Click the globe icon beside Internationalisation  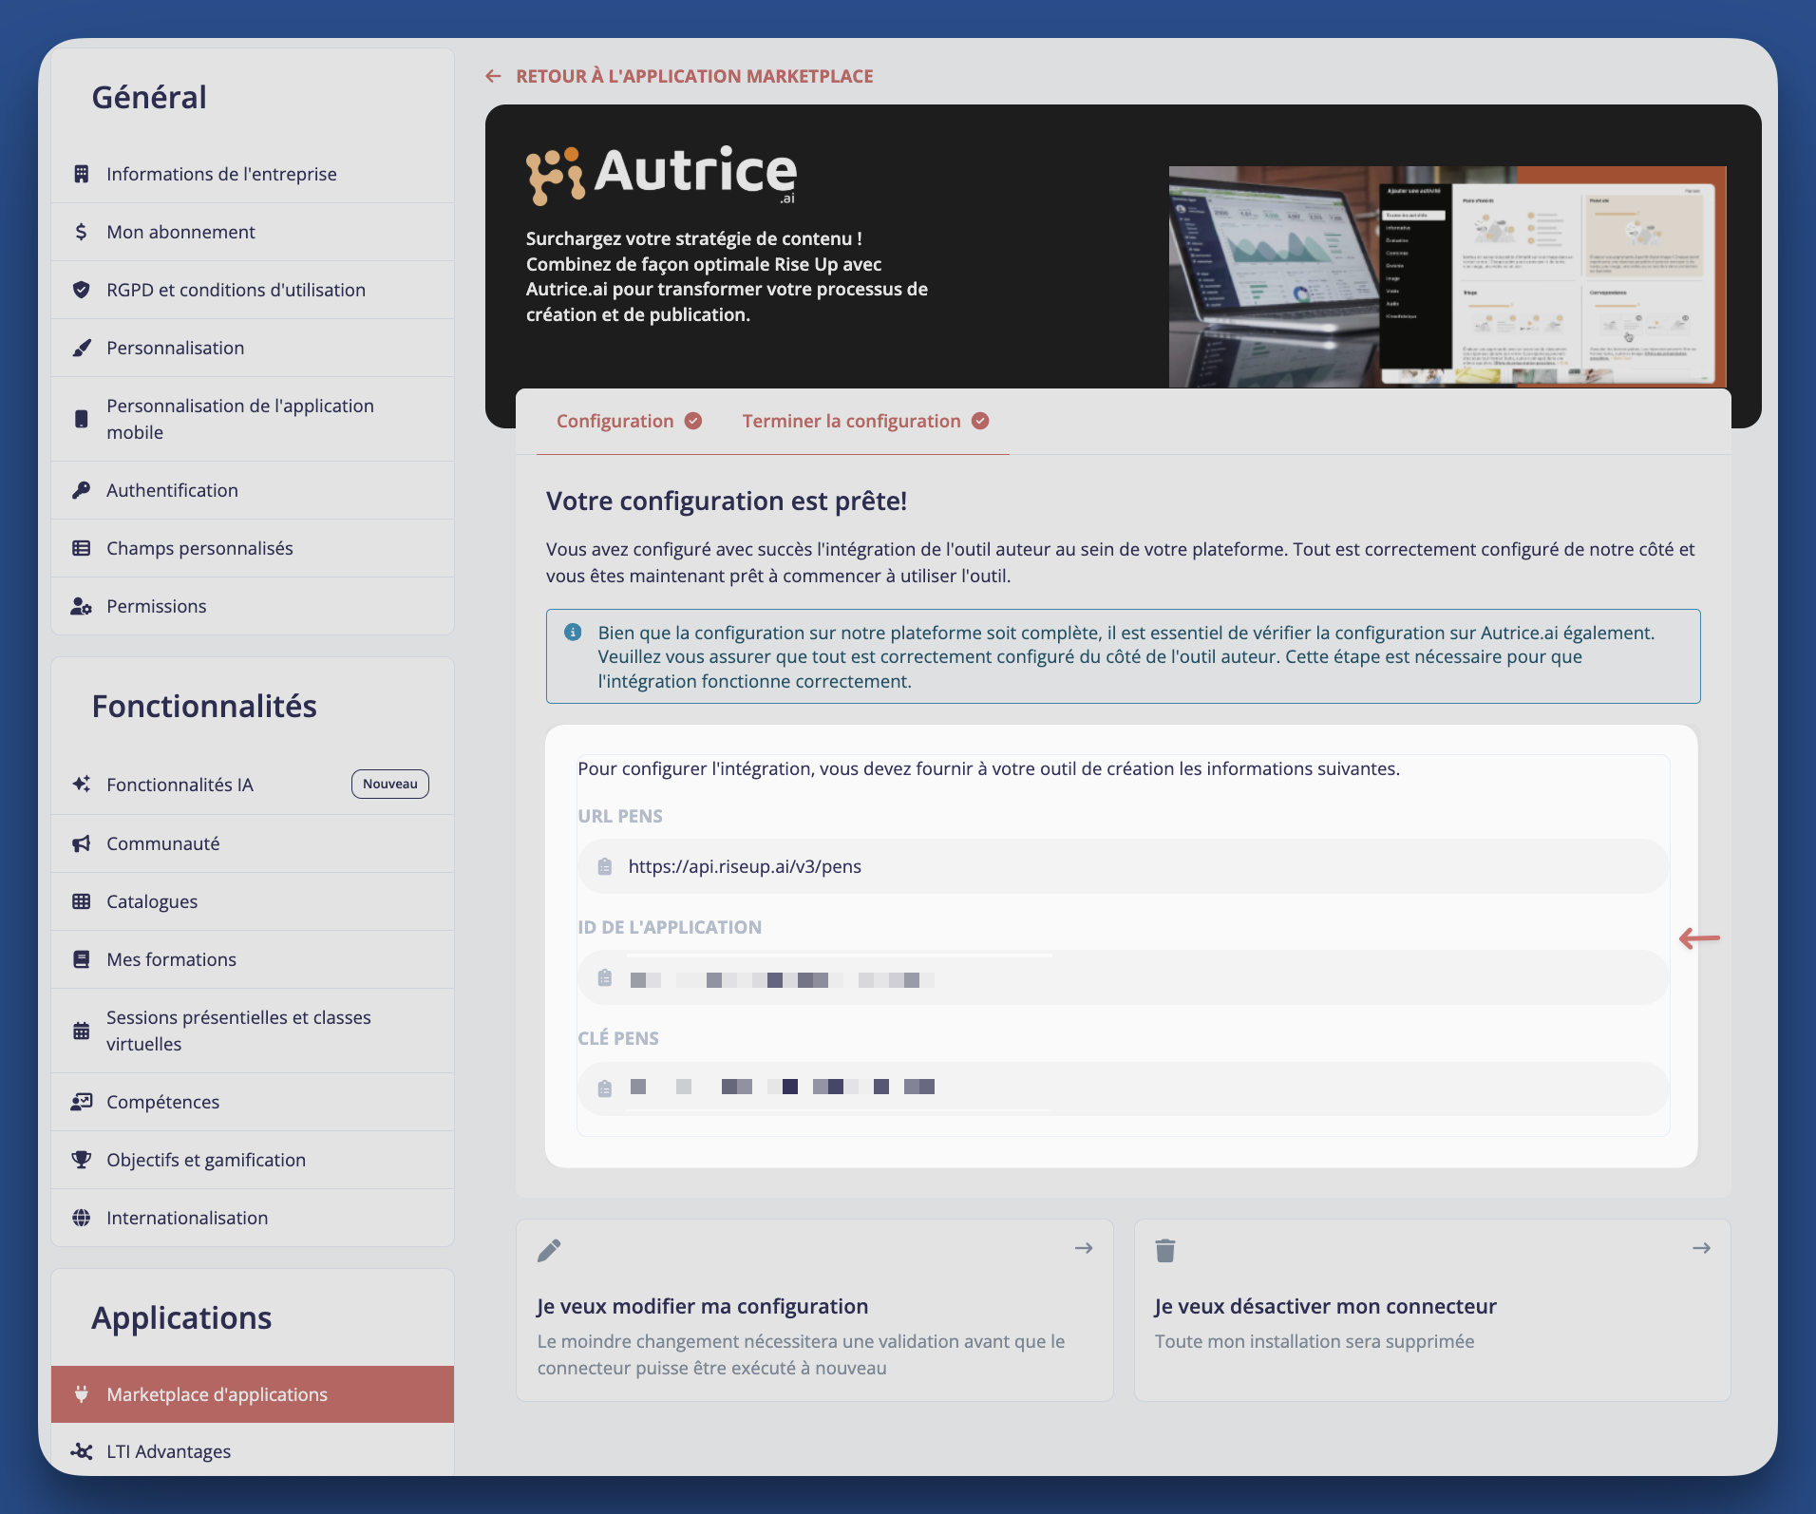(81, 1217)
